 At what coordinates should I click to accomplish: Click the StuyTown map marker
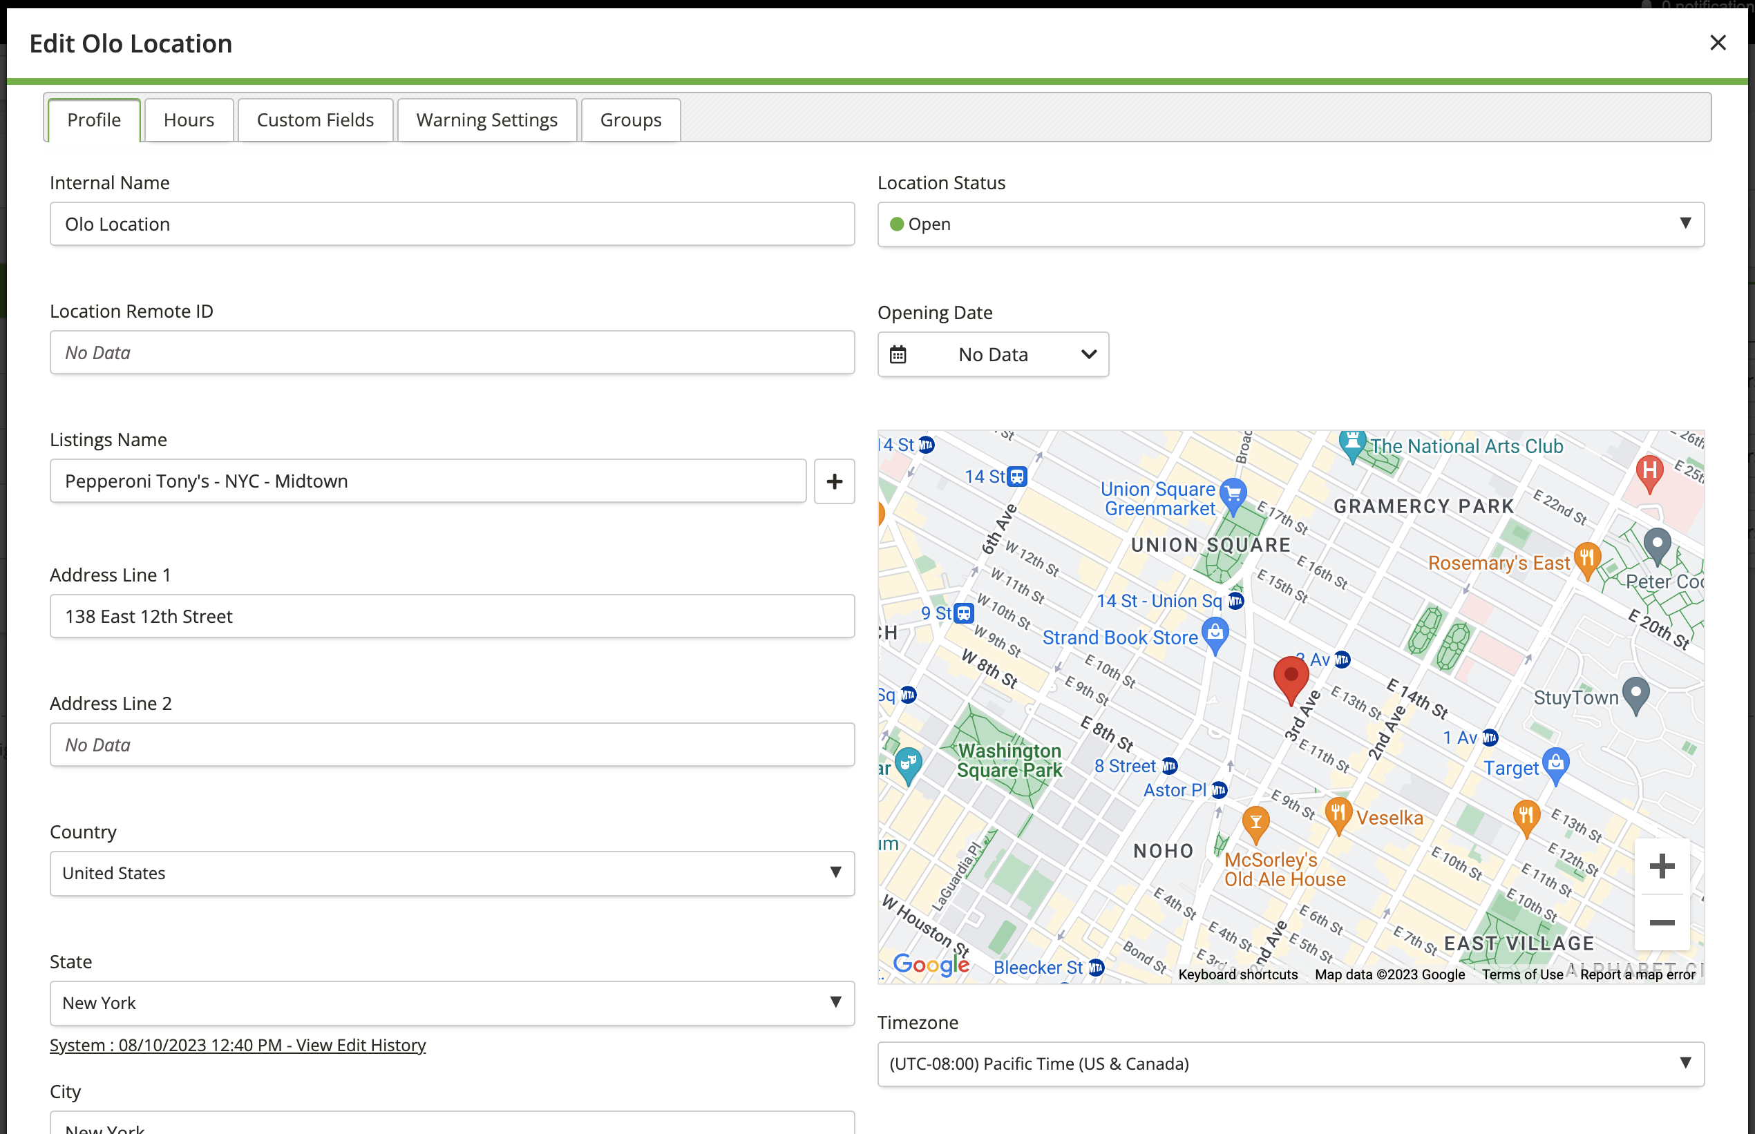[x=1635, y=696]
